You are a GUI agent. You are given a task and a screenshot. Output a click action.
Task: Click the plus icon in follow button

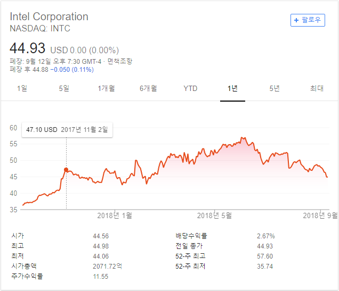click(x=296, y=20)
